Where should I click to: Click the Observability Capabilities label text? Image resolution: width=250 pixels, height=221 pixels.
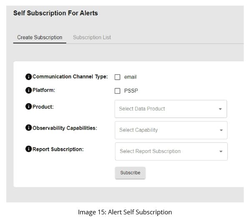(x=65, y=128)
